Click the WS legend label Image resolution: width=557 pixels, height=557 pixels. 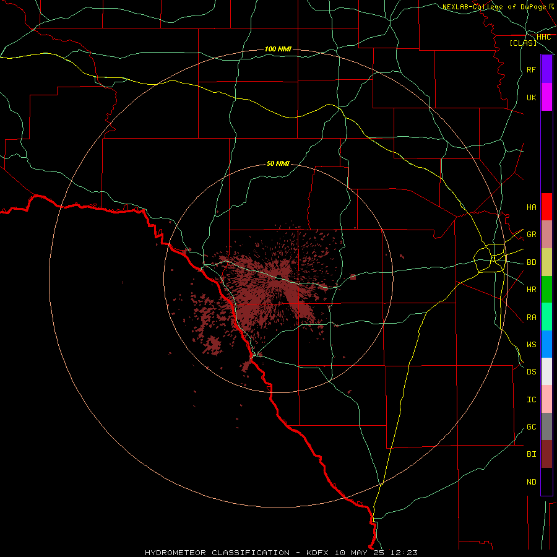531,344
